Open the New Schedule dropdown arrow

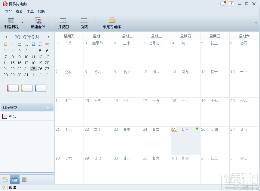[x=23, y=22]
